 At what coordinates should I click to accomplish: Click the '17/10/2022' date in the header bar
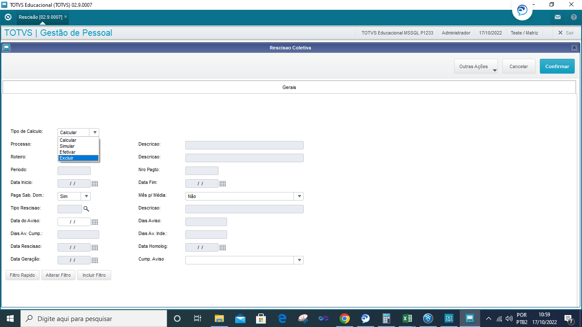tap(491, 33)
